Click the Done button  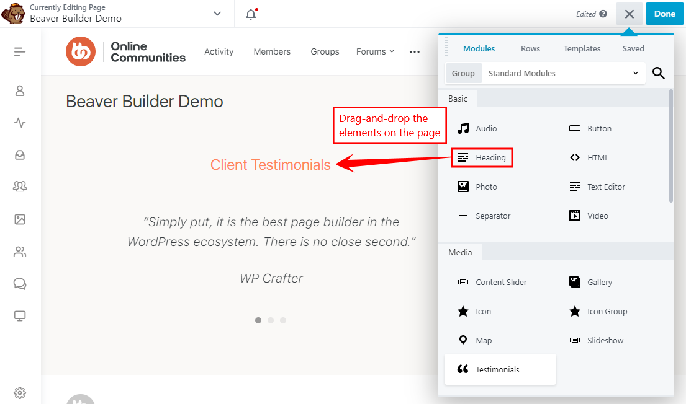(664, 13)
